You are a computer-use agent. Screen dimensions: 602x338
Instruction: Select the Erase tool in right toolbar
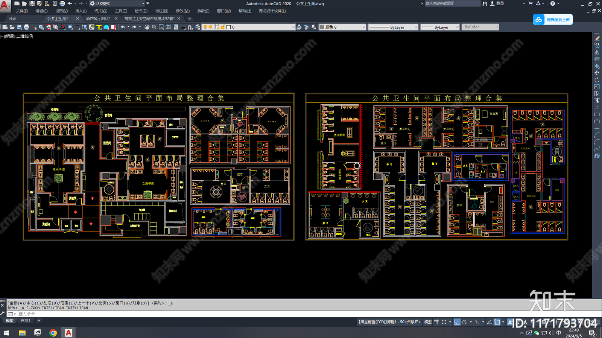click(597, 38)
